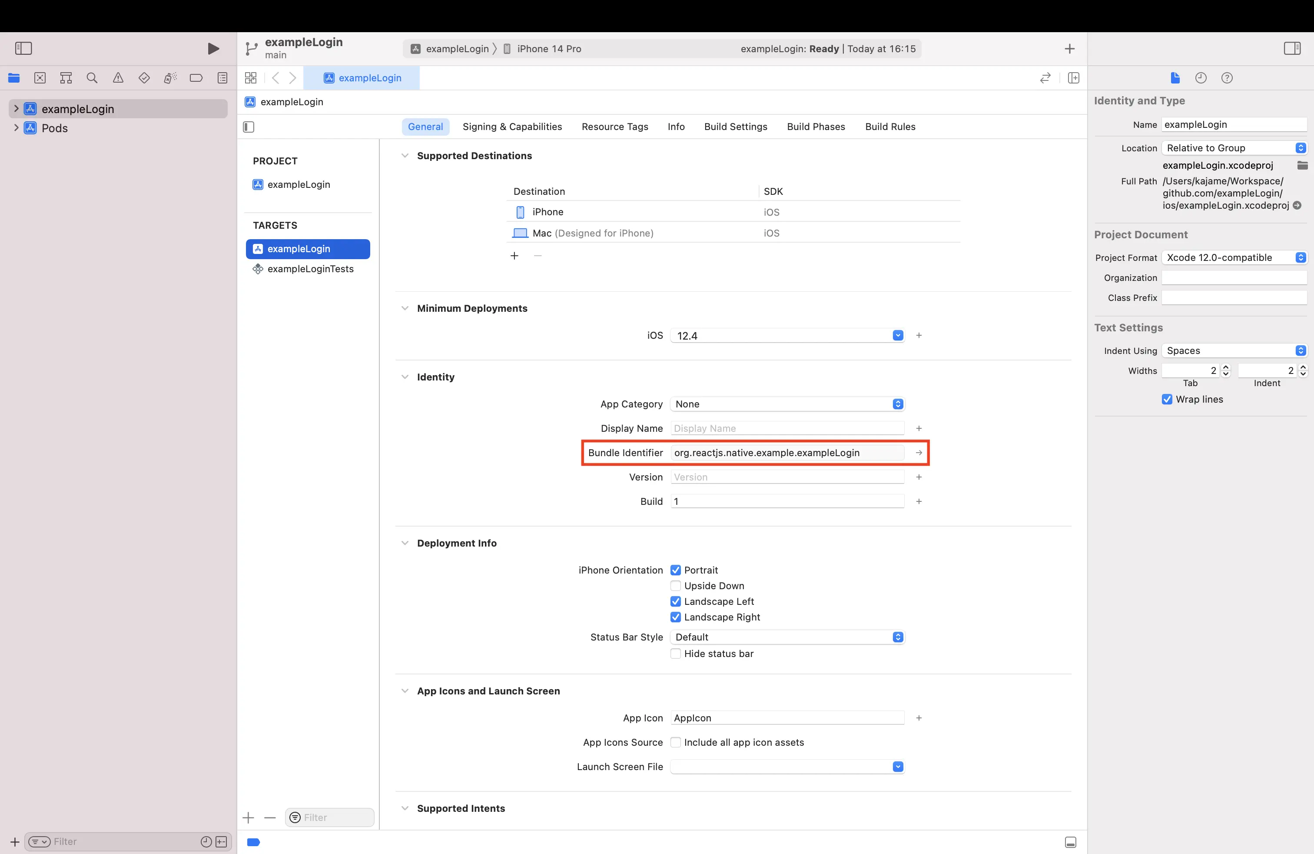Toggle the inspector panel on right

pos(1292,49)
